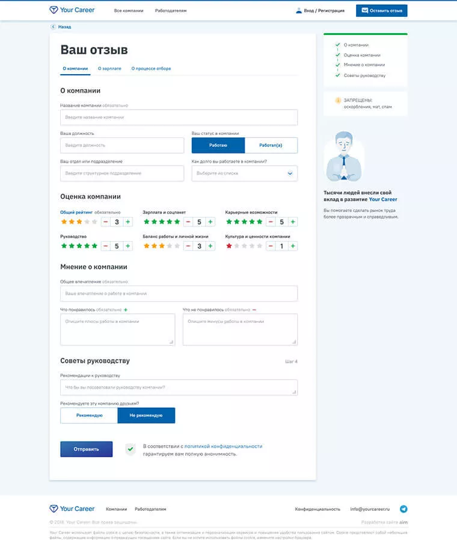Open Все компании in the top navigation
The width and height of the screenshot is (457, 544).
tap(129, 11)
